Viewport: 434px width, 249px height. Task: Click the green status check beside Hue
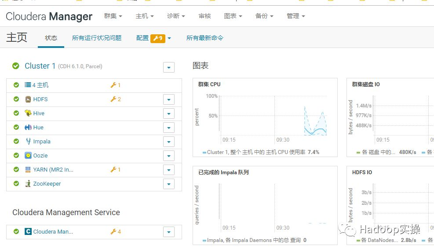point(16,127)
